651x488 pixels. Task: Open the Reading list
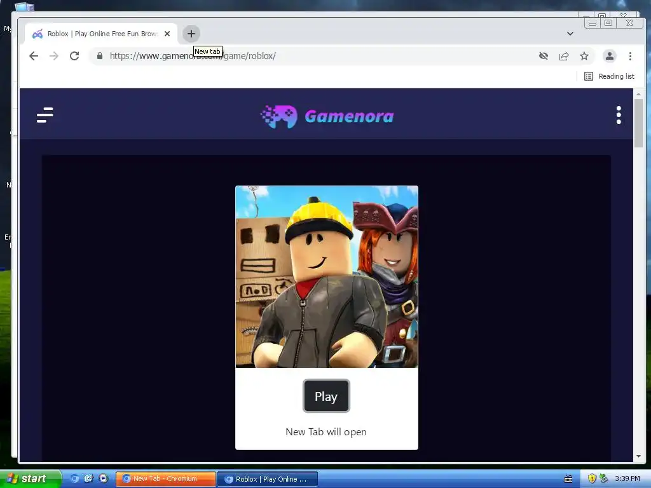tap(609, 76)
